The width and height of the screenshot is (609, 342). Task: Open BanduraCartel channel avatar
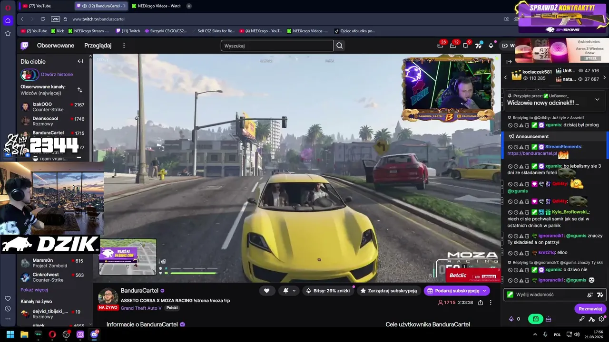tap(108, 297)
